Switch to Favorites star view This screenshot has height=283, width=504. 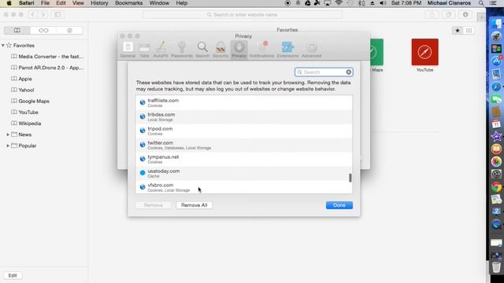(457, 31)
